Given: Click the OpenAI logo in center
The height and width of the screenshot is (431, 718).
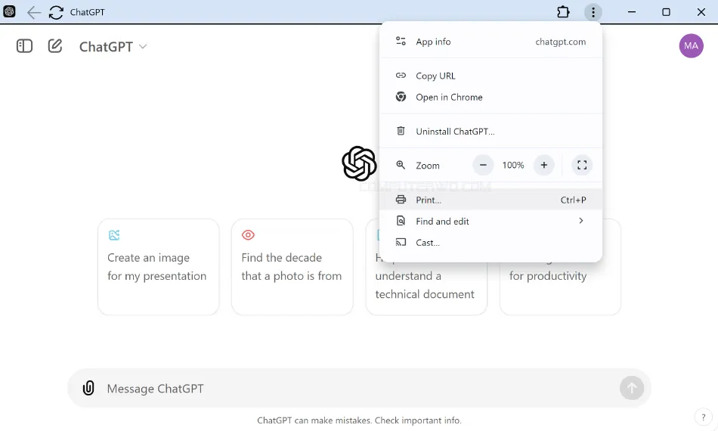Looking at the screenshot, I should click(x=359, y=163).
